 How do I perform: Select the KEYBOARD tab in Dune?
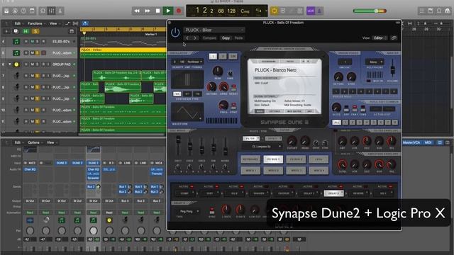click(x=250, y=159)
